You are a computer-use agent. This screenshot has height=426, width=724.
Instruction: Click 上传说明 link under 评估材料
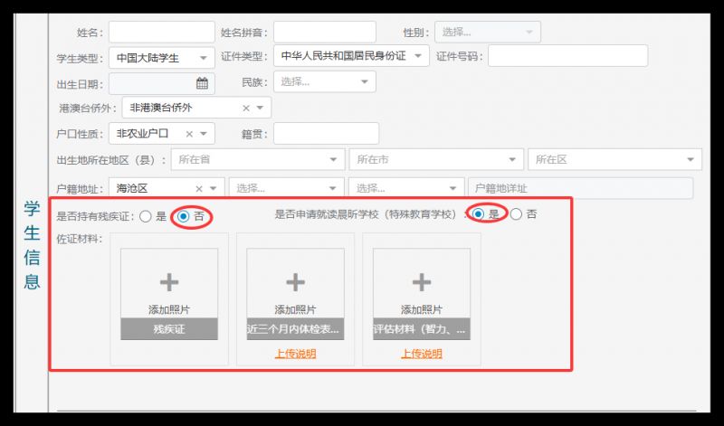pyautogui.click(x=422, y=354)
